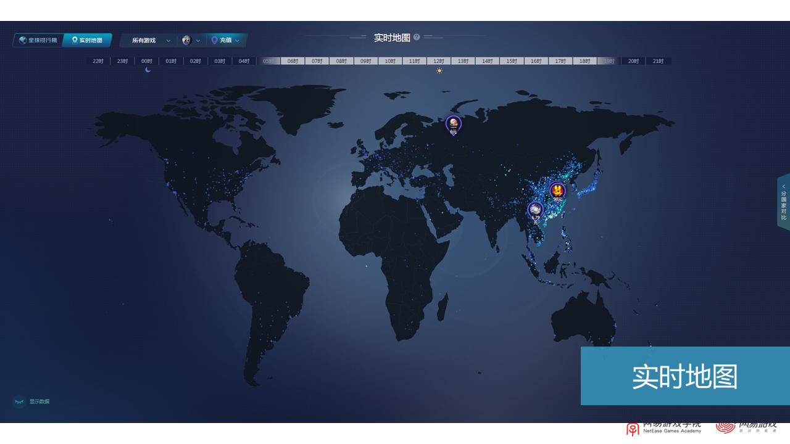Click the 6元 map pin over Russia
The image size is (790, 444).
click(x=454, y=124)
